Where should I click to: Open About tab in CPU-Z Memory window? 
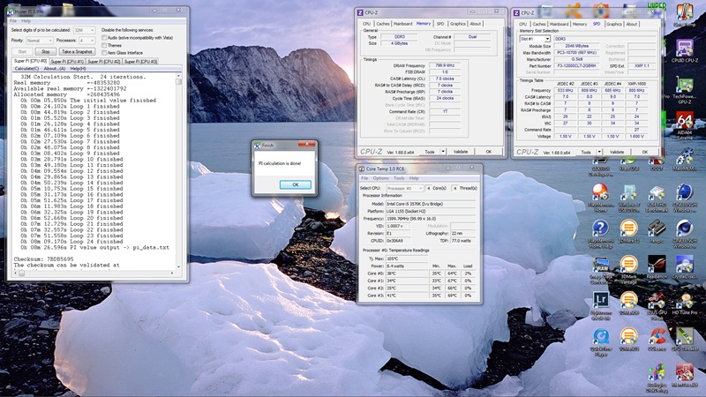pos(476,24)
